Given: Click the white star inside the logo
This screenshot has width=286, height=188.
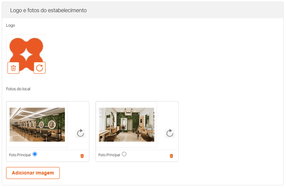Looking at the screenshot, I should point(26,54).
